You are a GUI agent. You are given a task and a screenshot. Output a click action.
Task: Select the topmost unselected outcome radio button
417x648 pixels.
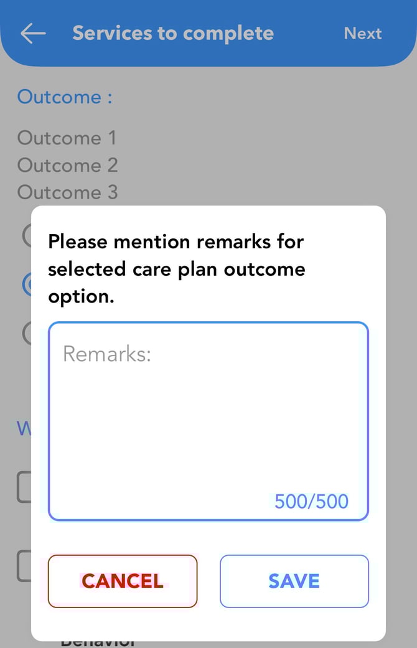pyautogui.click(x=26, y=235)
